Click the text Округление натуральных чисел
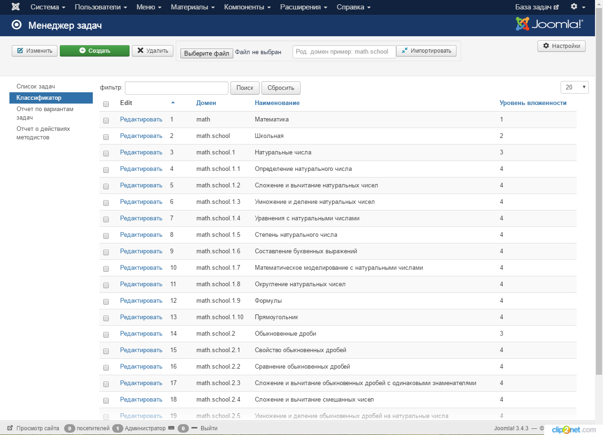This screenshot has height=435, width=603. (x=300, y=284)
